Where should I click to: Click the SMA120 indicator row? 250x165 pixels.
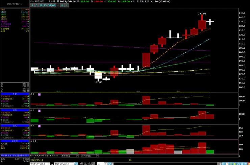(x=15, y=19)
